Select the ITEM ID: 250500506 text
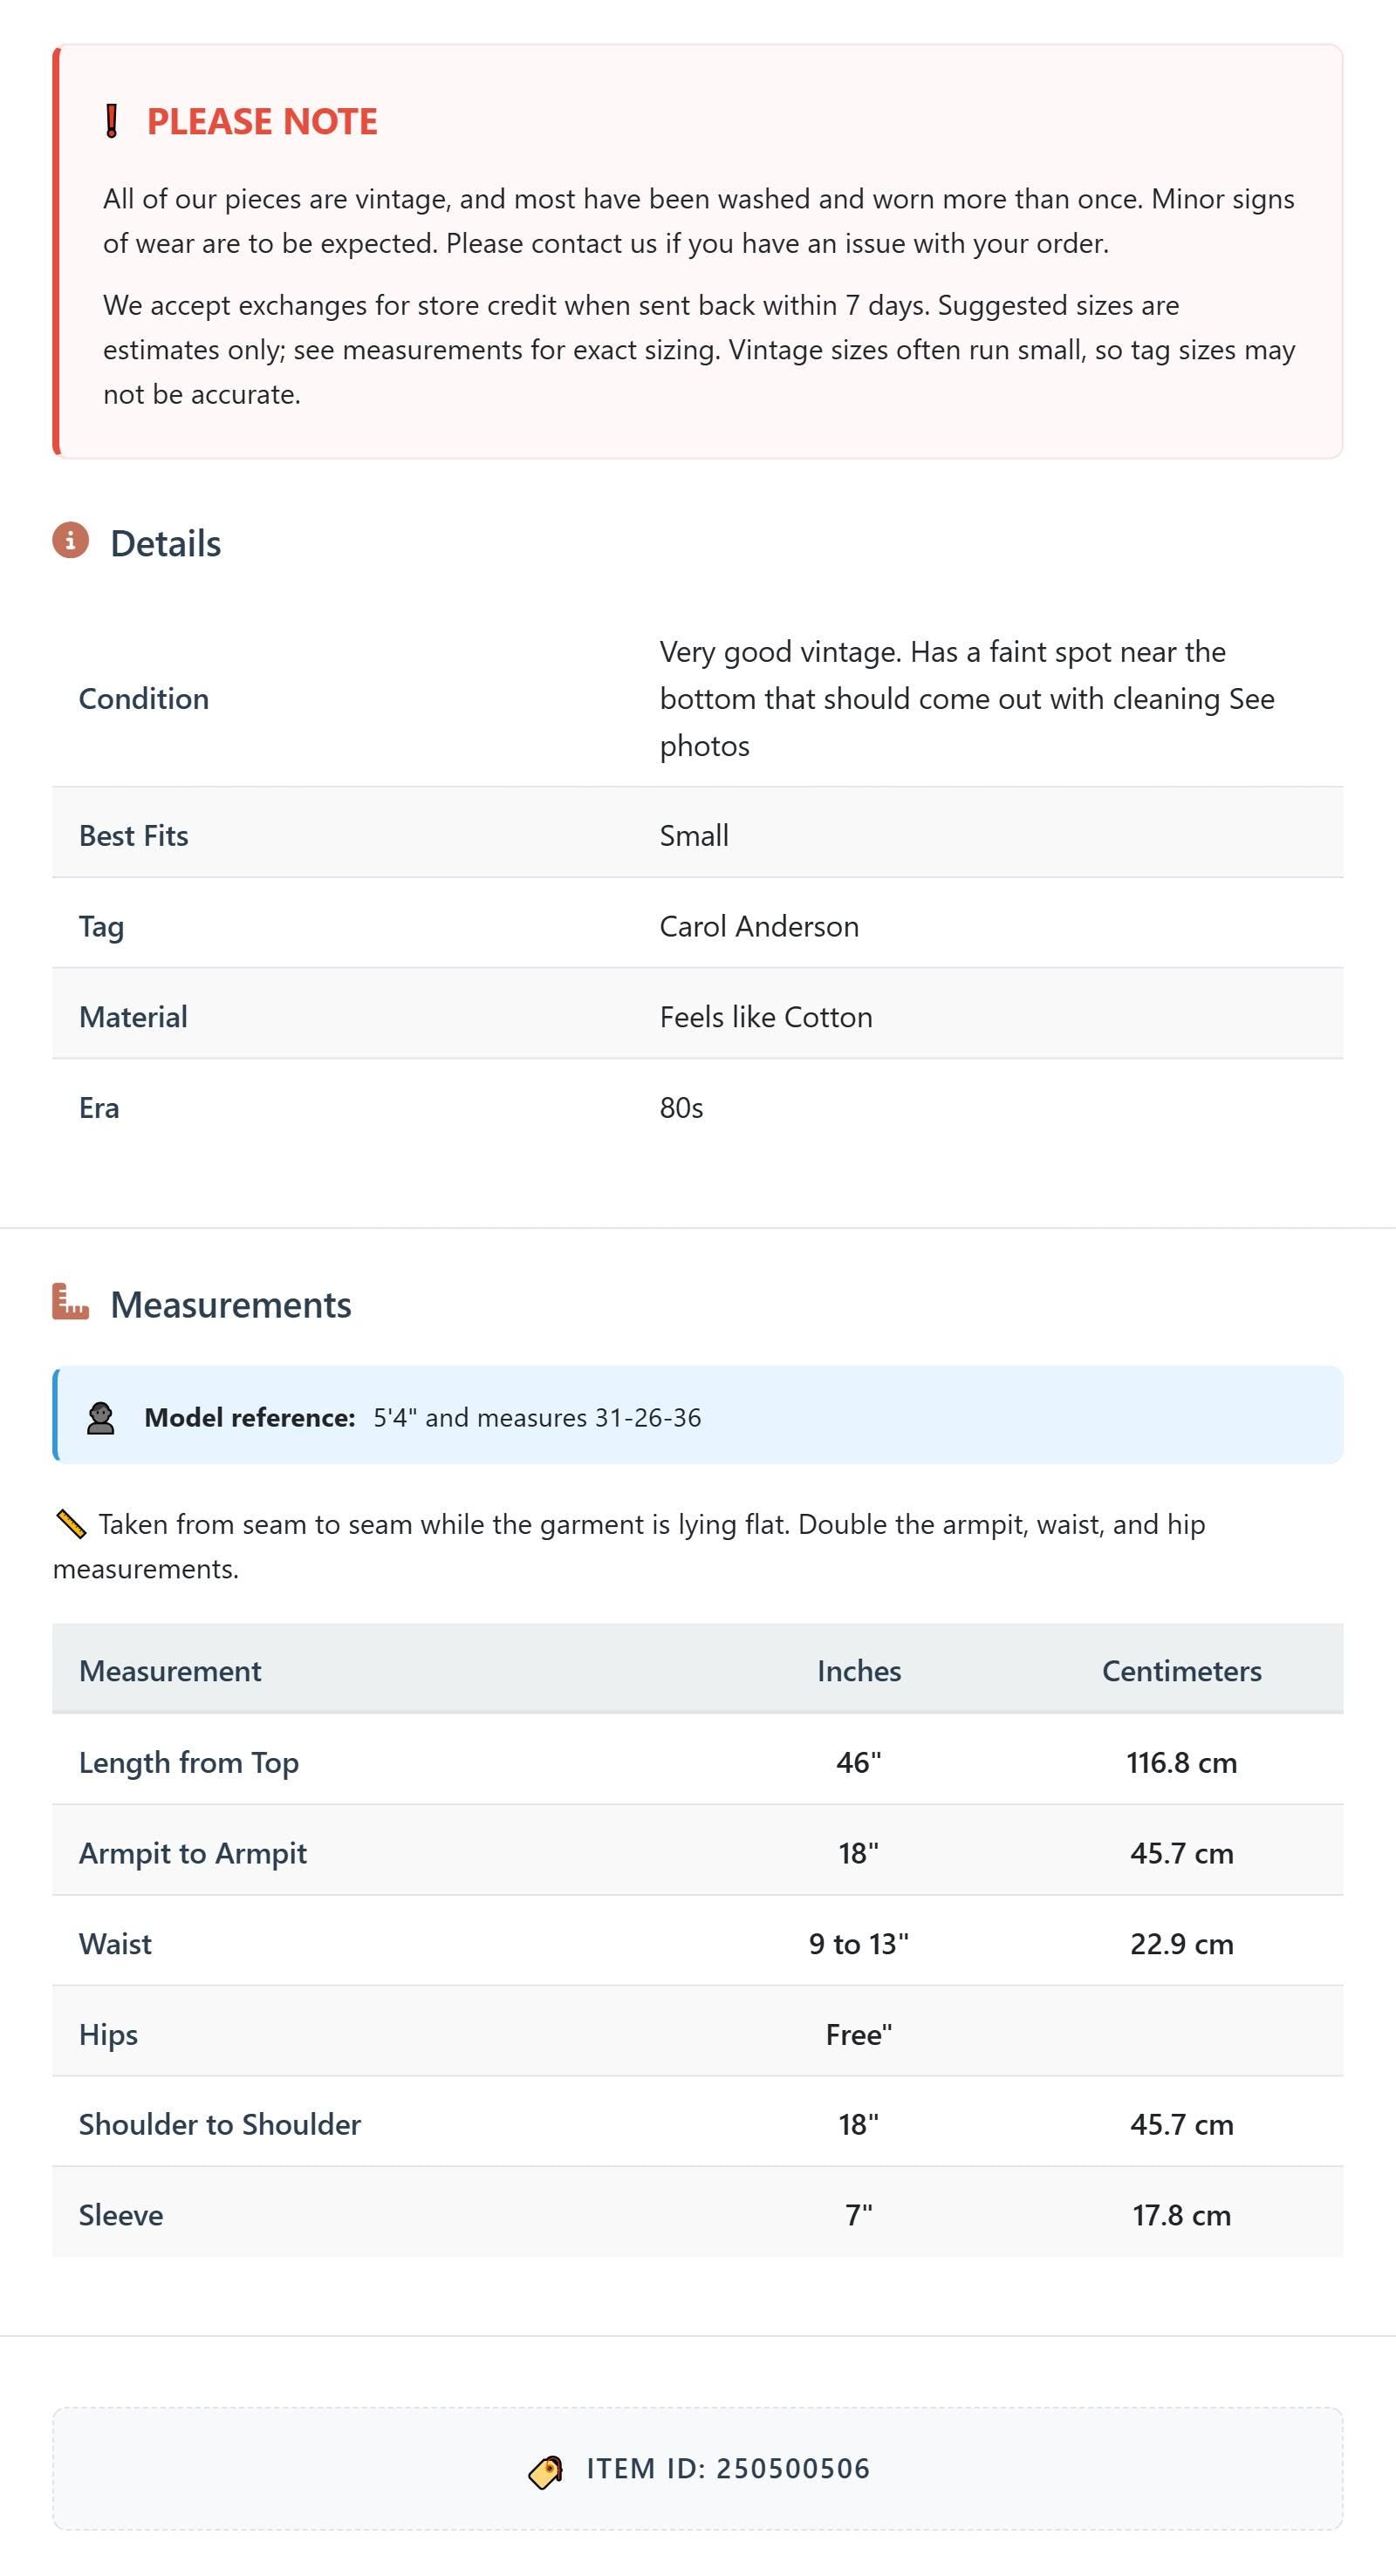 (729, 2468)
